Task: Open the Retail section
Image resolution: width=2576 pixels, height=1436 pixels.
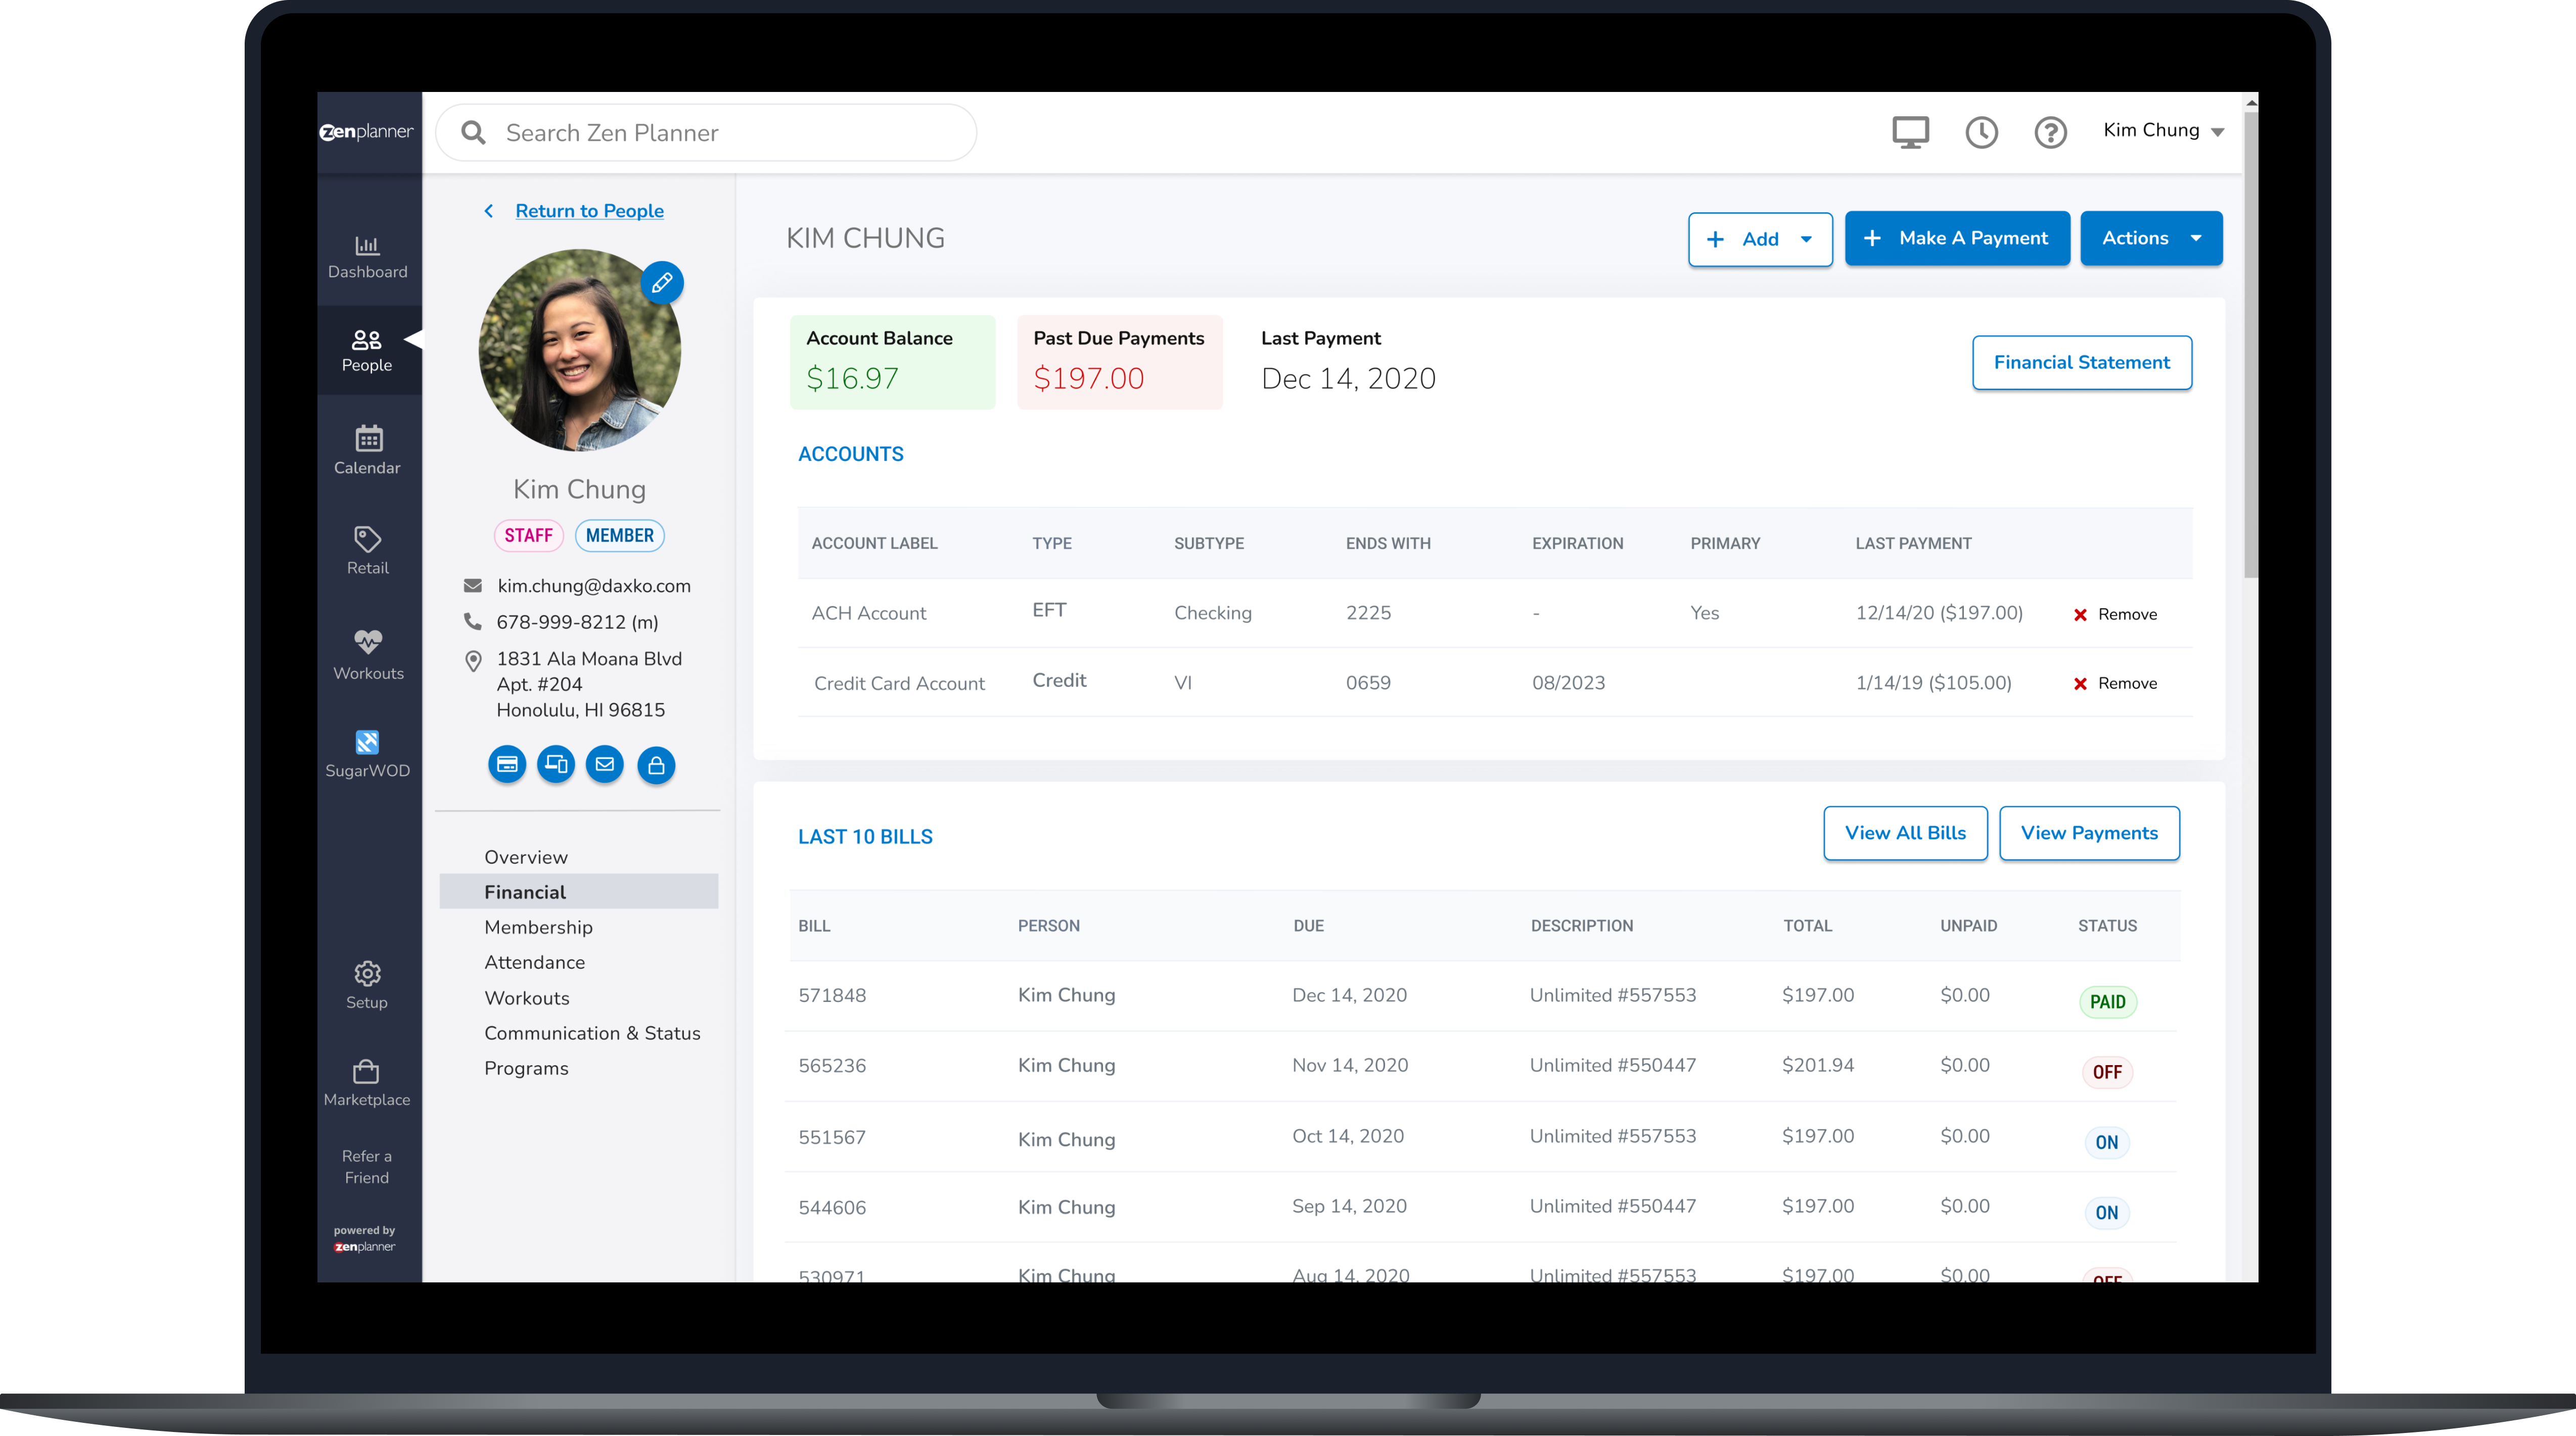Action: tap(367, 549)
